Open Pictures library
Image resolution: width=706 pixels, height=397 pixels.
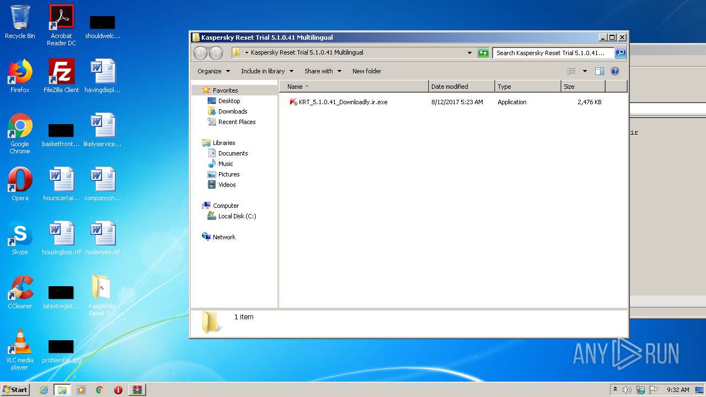point(229,174)
